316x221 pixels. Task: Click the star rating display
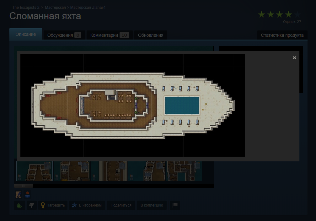point(279,14)
